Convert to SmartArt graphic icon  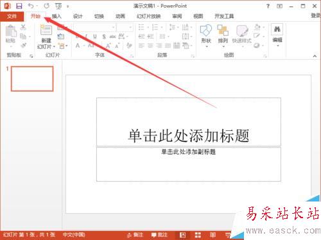tap(187, 46)
